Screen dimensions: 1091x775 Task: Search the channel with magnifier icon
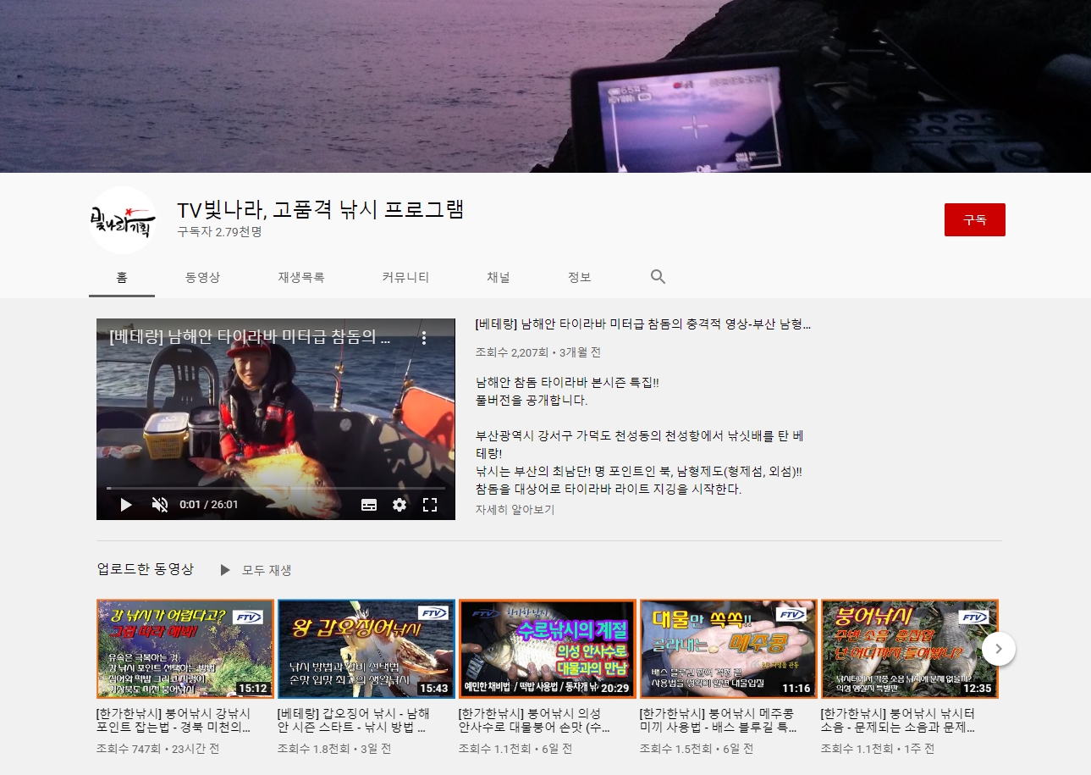[x=658, y=277]
